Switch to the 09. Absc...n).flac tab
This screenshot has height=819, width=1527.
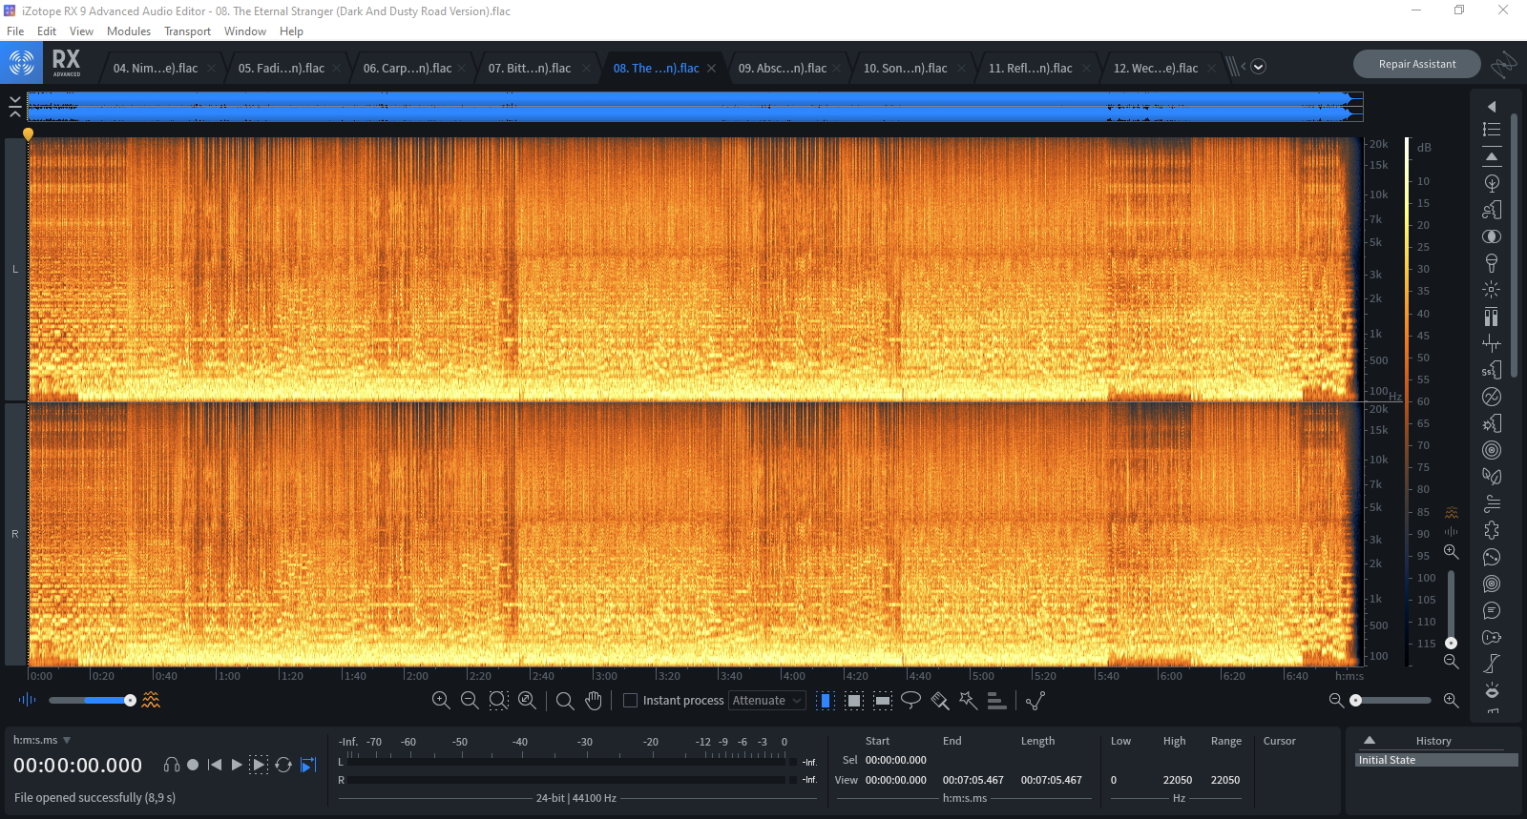click(x=782, y=69)
